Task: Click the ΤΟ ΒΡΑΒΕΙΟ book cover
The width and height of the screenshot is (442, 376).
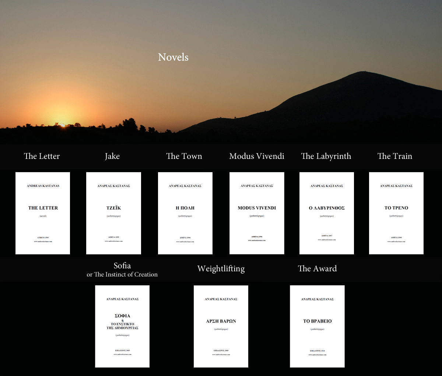Action: tap(317, 326)
